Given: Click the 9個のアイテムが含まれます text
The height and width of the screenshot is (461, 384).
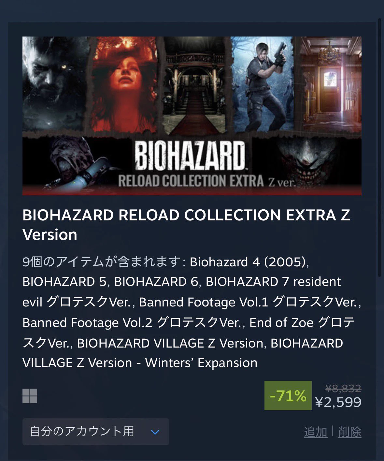Looking at the screenshot, I should tap(102, 262).
